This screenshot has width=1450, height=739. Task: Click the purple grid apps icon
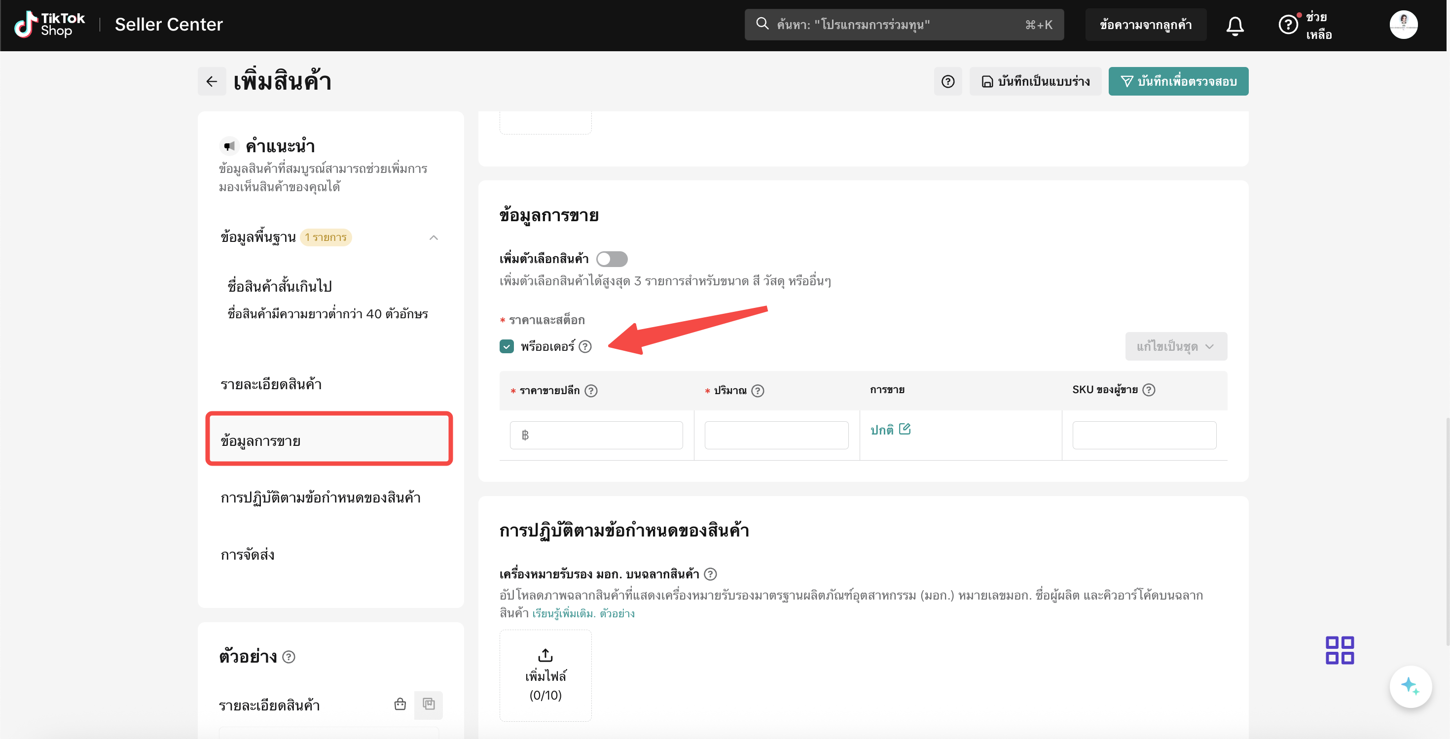tap(1339, 650)
